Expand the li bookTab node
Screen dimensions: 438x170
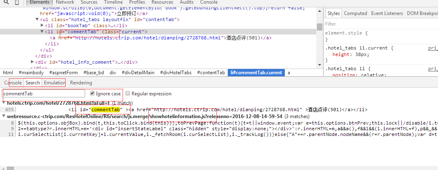coord(42,25)
